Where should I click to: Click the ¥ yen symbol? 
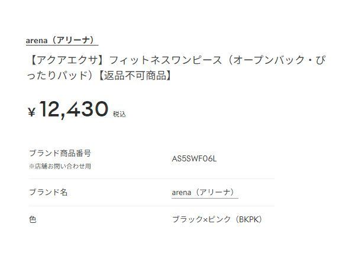point(32,112)
